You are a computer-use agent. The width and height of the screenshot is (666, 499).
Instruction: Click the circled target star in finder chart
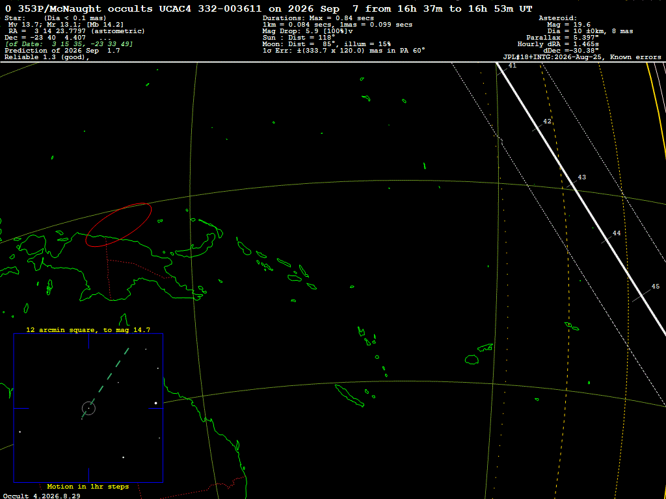click(x=88, y=408)
